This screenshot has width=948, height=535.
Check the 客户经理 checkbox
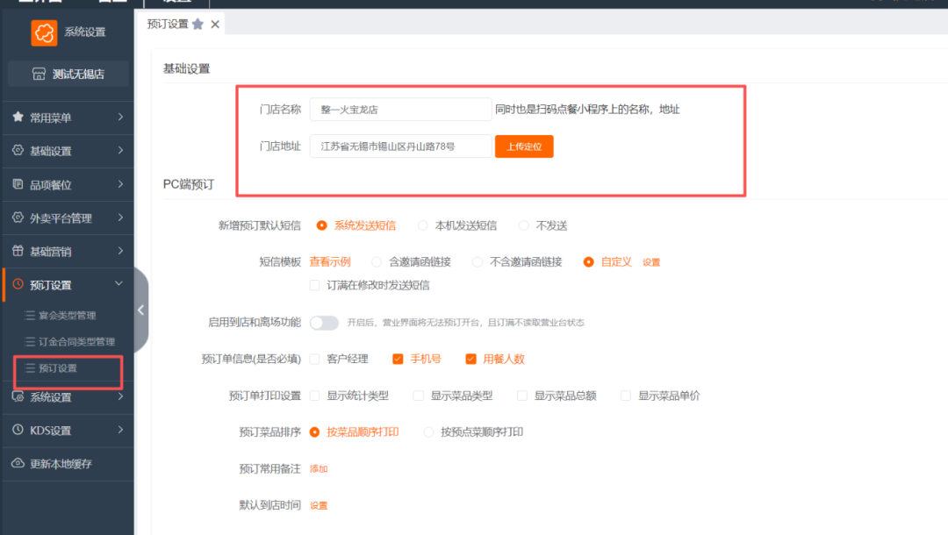point(312,359)
